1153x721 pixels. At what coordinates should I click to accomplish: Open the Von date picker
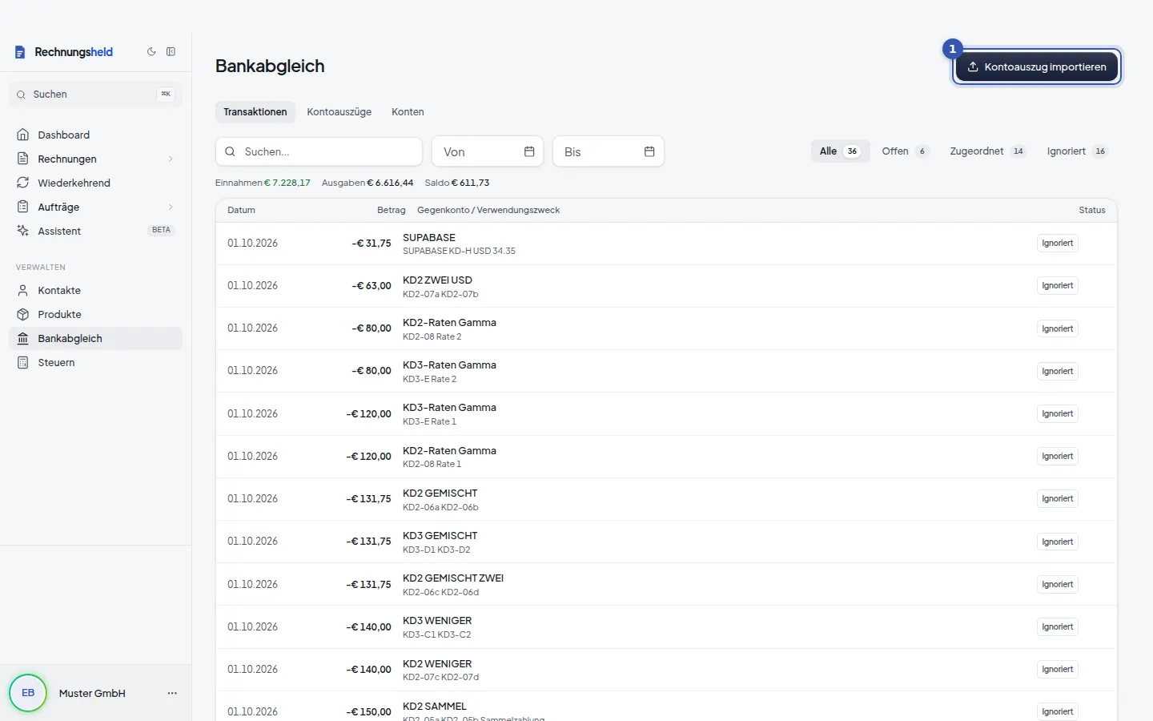coord(488,151)
